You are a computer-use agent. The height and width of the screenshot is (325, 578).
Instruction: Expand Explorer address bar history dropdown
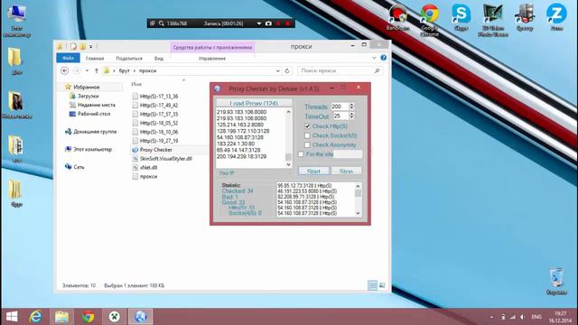coord(278,70)
